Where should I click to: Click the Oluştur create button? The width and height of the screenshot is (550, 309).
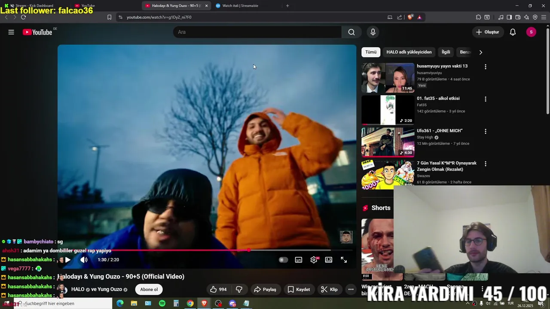click(x=488, y=32)
